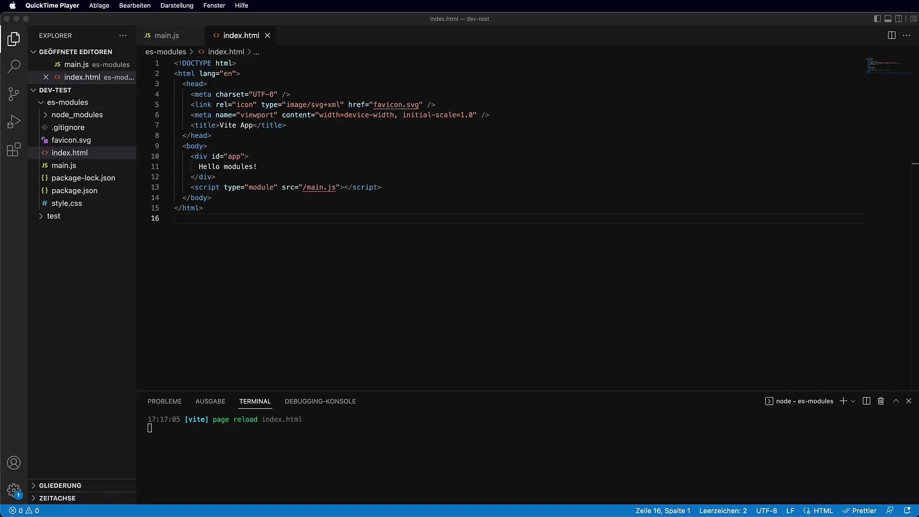Screen dimensions: 919x517
Task: Click the code minimap preview
Action: point(888,66)
